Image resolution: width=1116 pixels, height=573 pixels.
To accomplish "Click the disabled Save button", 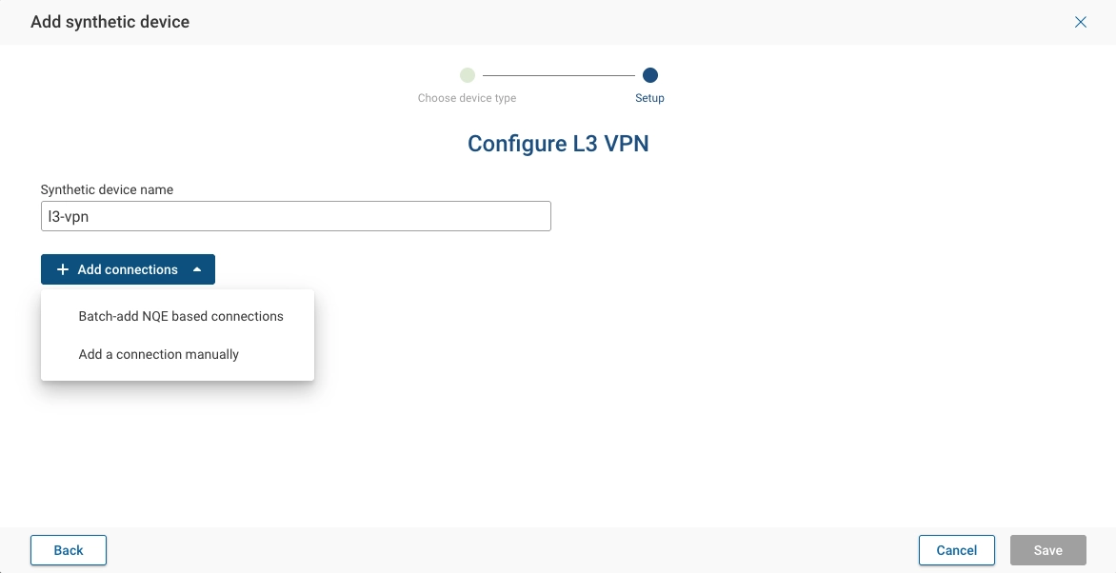I will coord(1047,550).
